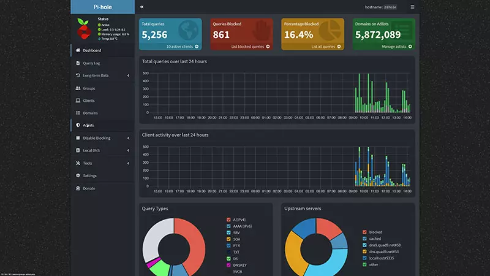Expand Local DNS submenu chevron

tap(128, 150)
